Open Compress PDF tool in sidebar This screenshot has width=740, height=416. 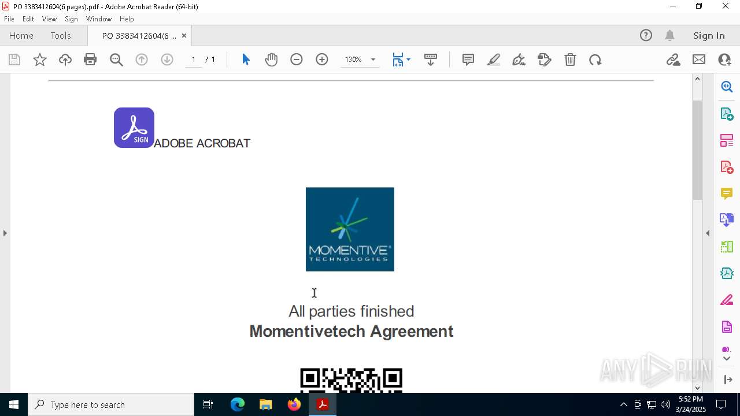click(x=727, y=274)
